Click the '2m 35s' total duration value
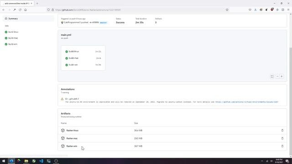This screenshot has width=292, height=164. coord(139,22)
